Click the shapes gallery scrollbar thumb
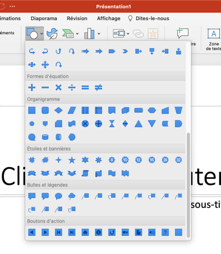This screenshot has height=254, width=221. (x=188, y=185)
